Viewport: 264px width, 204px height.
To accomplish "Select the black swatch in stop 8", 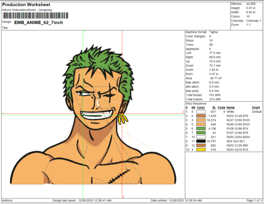I will 201,142.
